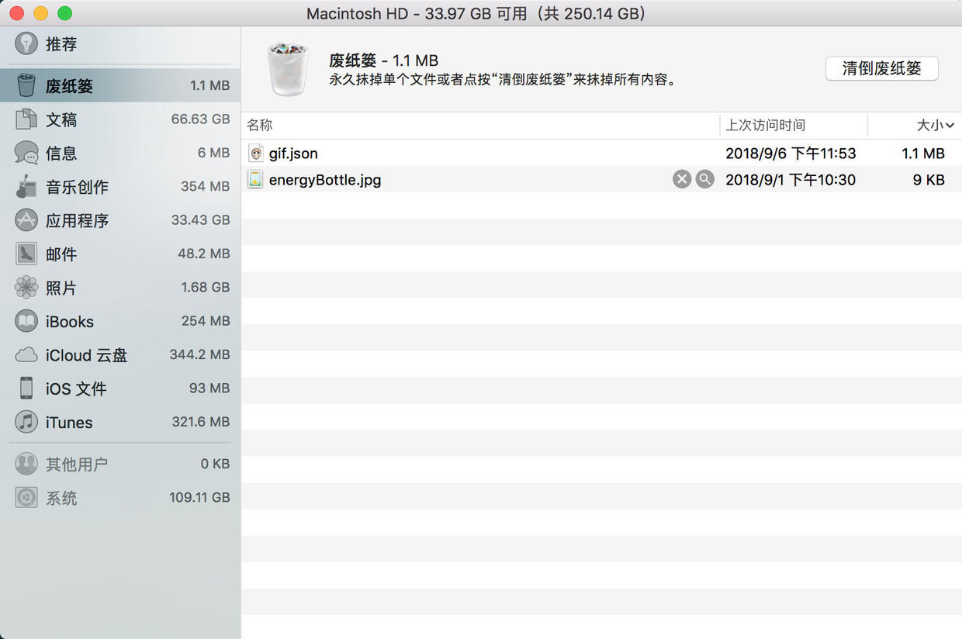Click the 废纸篓 trash icon in sidebar

pos(26,85)
